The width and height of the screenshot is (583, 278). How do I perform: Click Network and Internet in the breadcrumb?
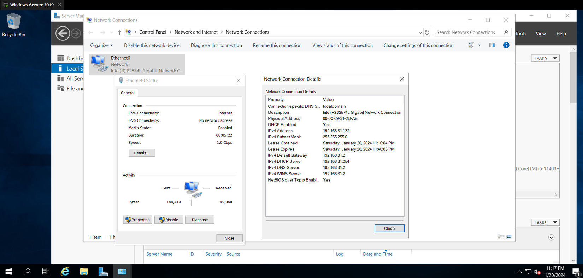(x=196, y=32)
